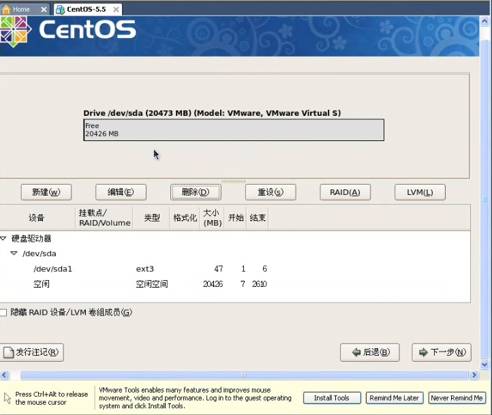Click the mouse cursor release hint icon

(7, 398)
